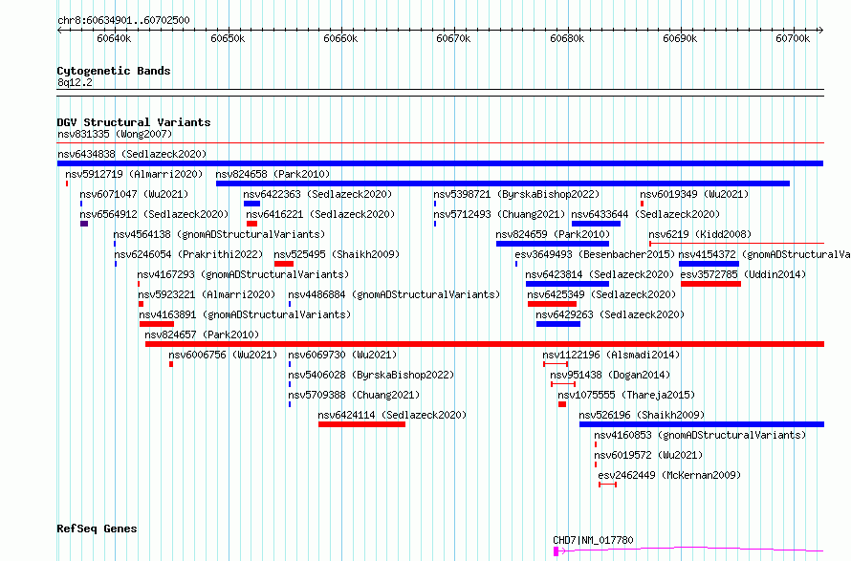Click the magenta CHD7 exon block
Screen dimensions: 851x561
click(556, 551)
